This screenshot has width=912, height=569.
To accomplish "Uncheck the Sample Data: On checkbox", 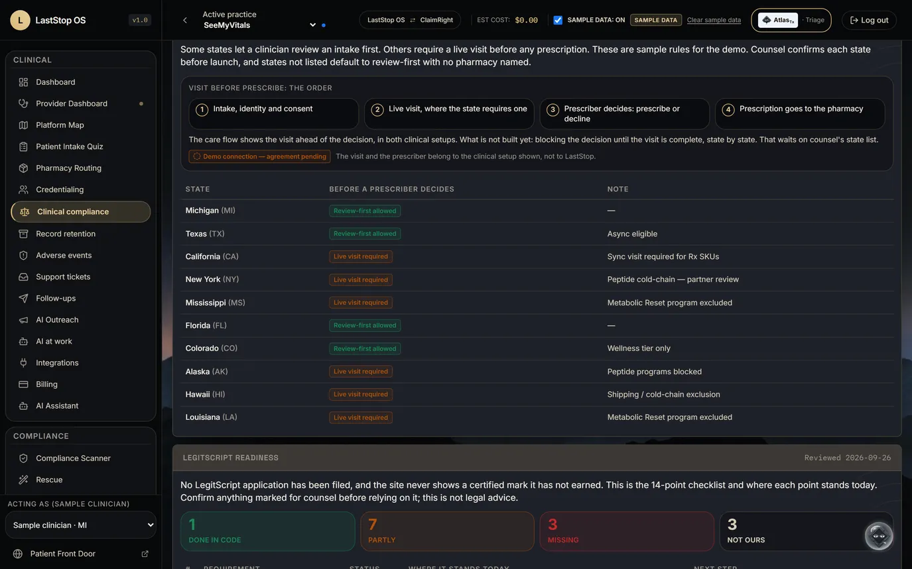I will coord(558,20).
